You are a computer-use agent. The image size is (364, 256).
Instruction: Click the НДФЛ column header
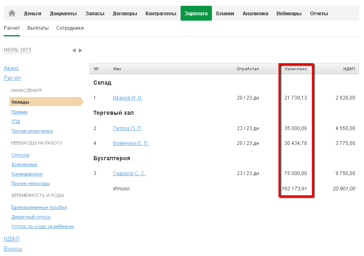click(x=349, y=69)
